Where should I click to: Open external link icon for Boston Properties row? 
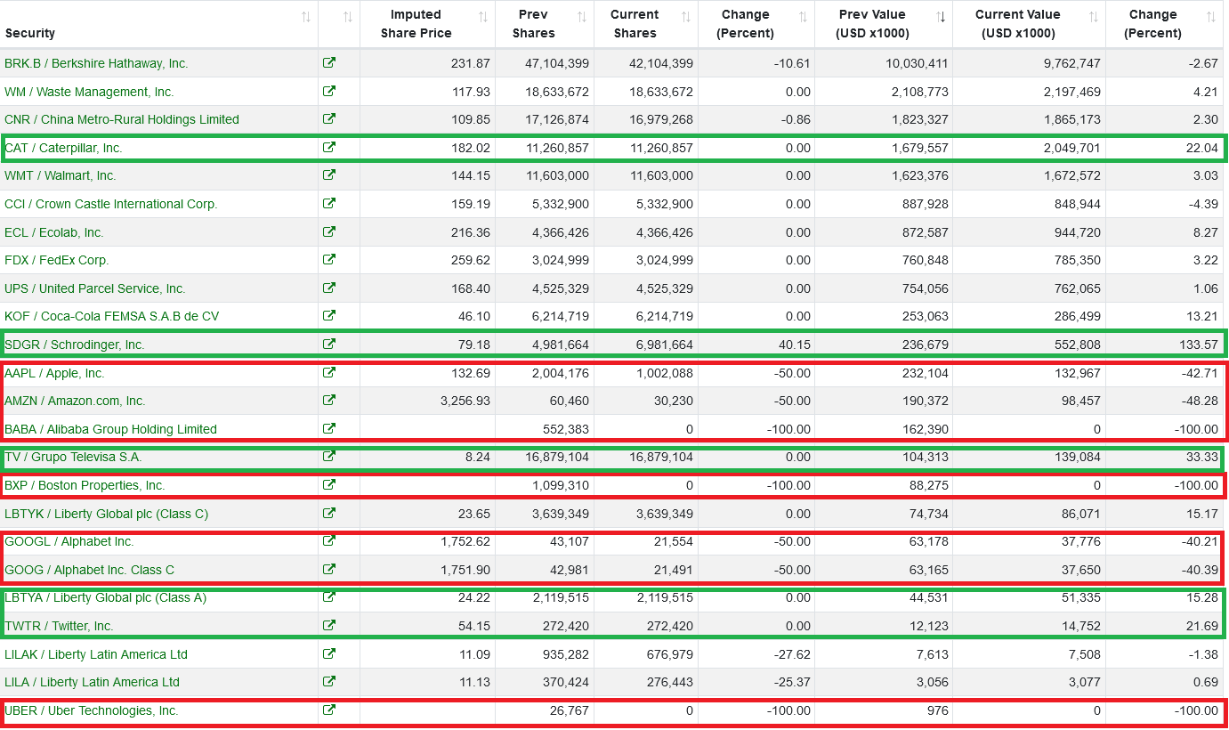(x=329, y=484)
